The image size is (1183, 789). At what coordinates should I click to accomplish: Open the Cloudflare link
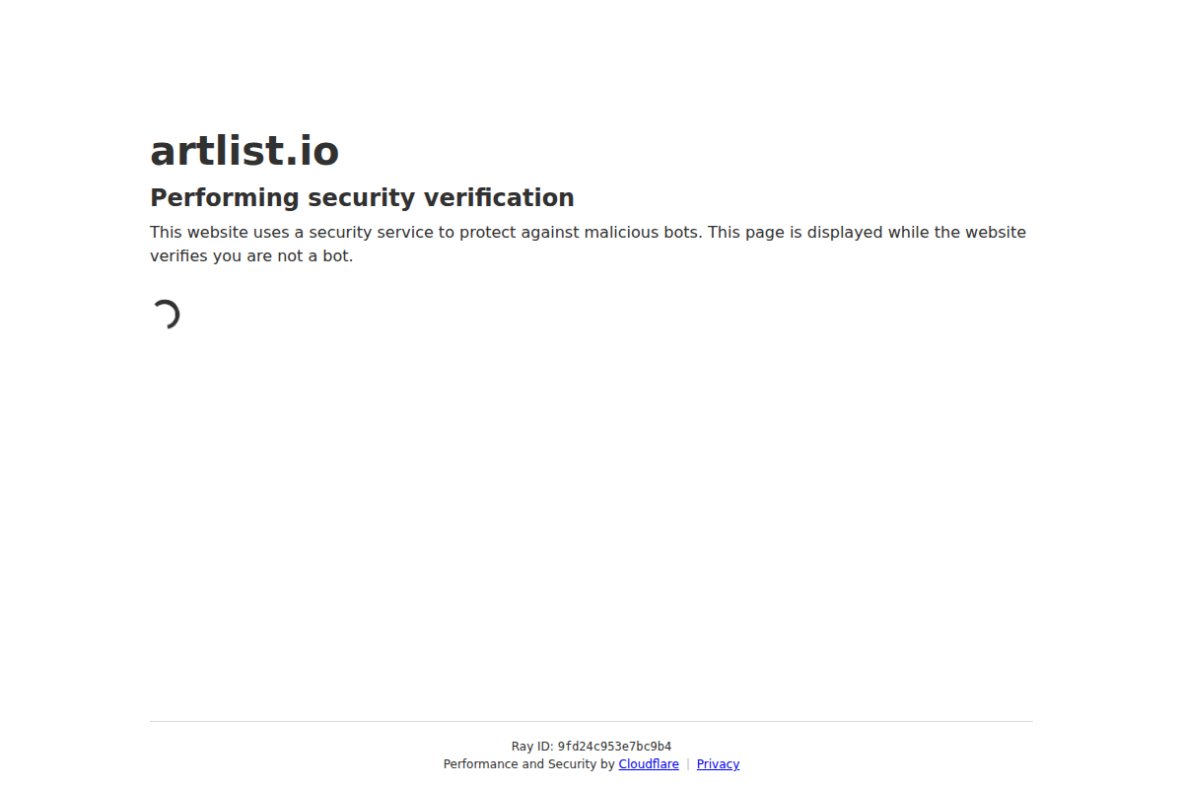tap(649, 764)
